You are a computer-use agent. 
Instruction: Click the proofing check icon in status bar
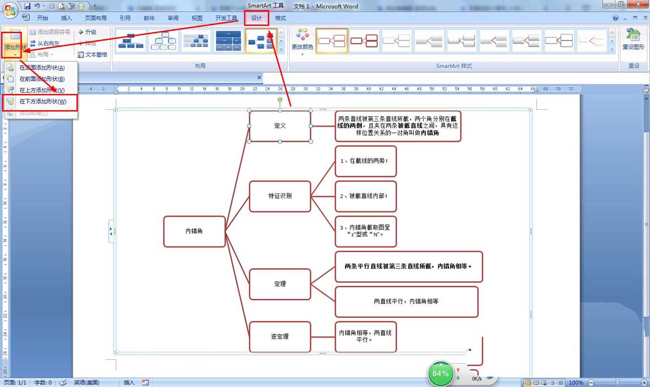tap(63, 383)
